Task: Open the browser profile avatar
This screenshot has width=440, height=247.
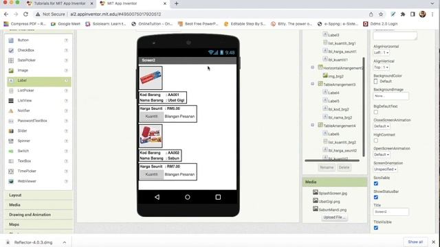Action: 422,14
